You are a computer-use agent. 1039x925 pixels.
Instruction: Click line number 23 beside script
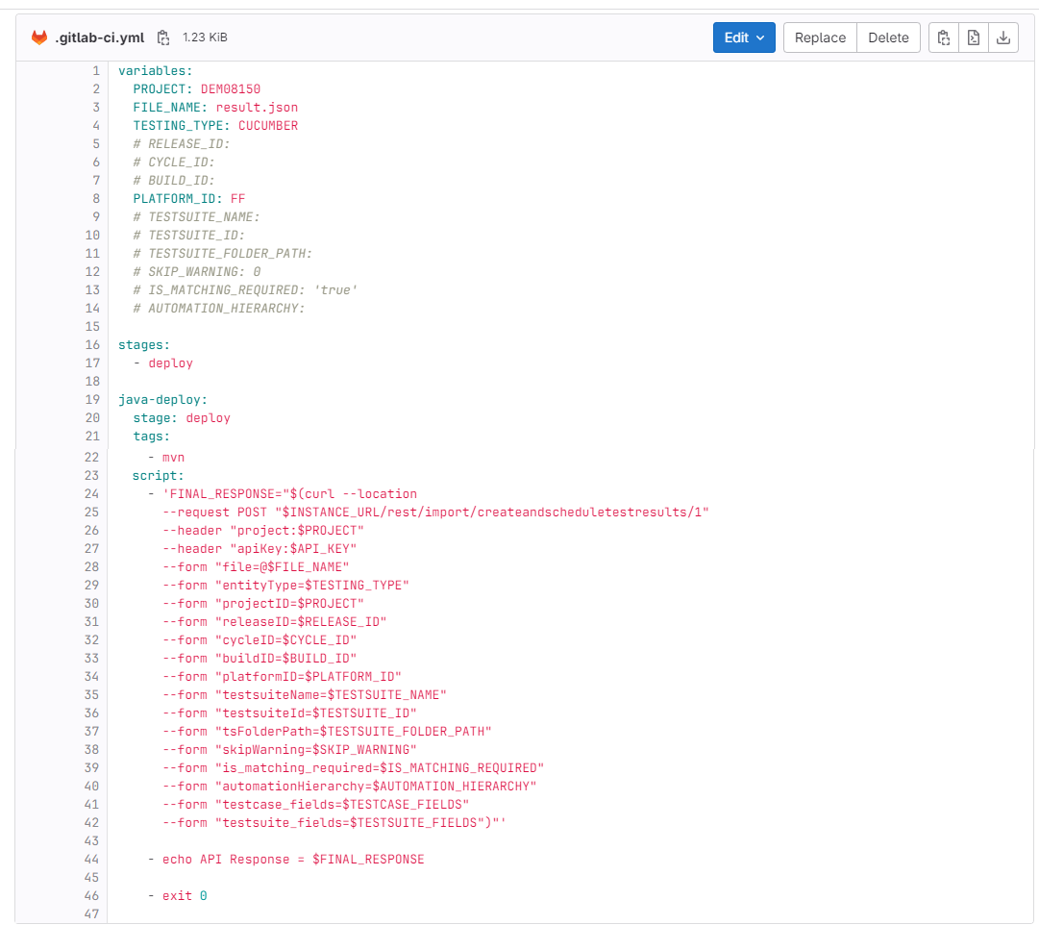[92, 475]
